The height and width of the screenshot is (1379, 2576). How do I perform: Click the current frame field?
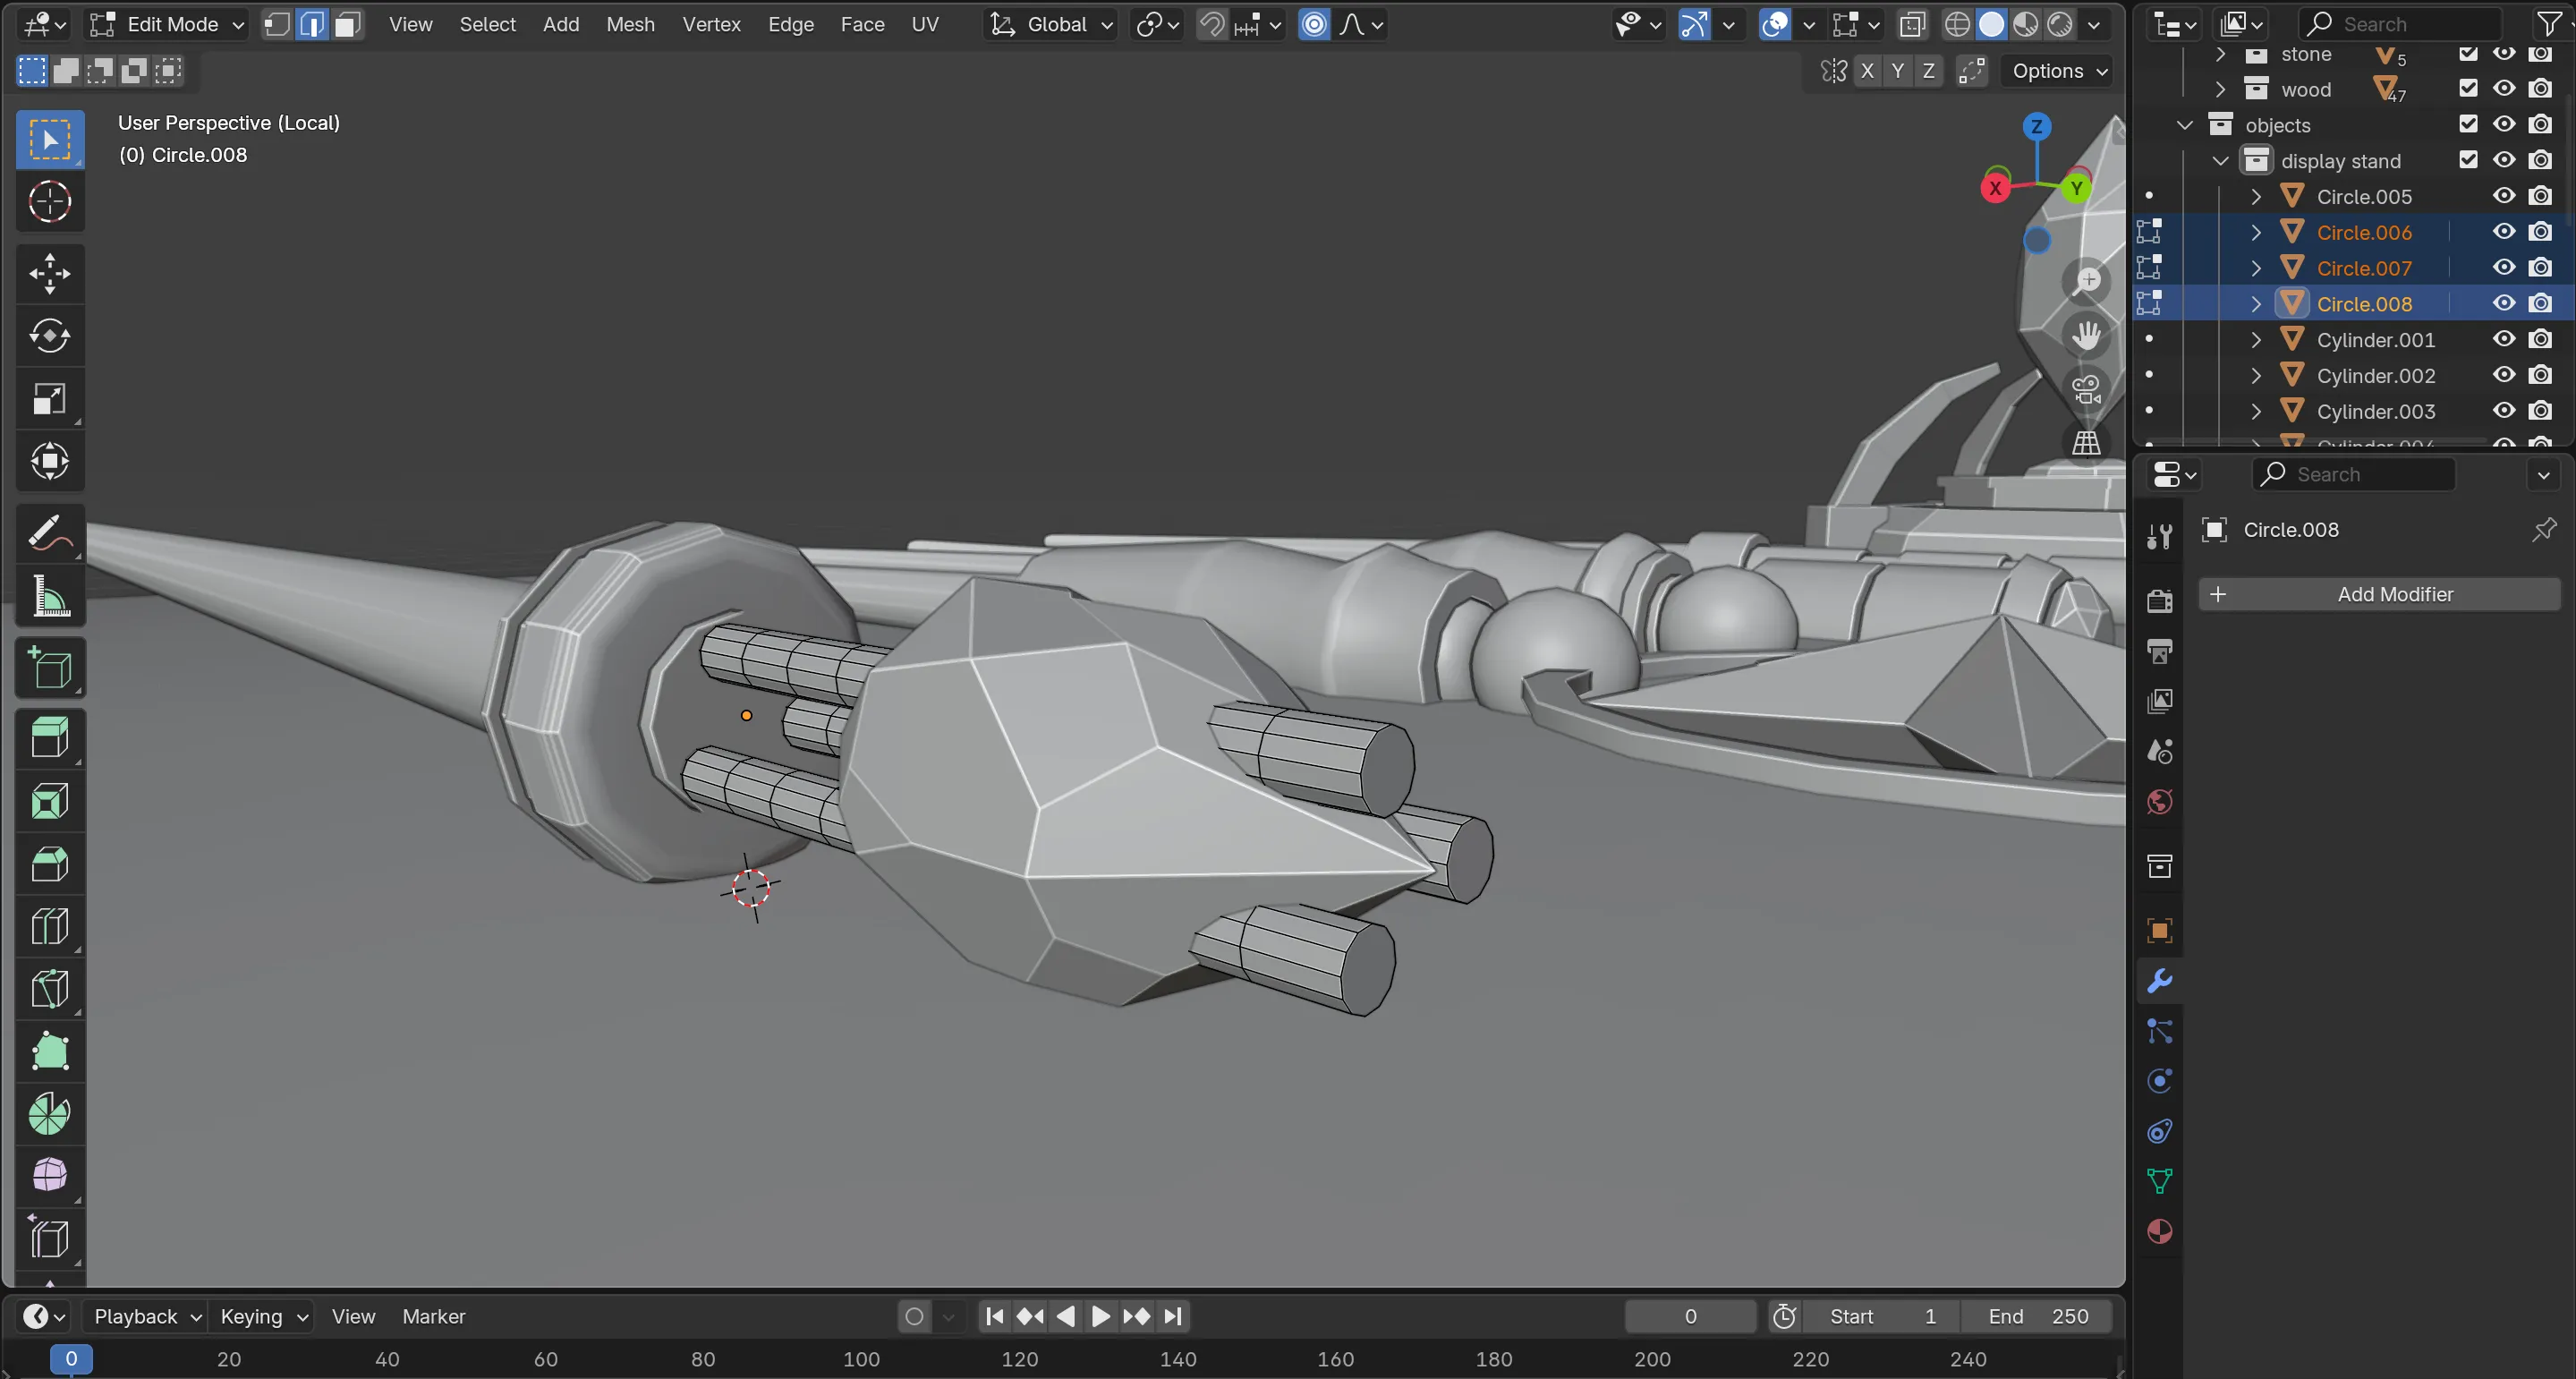pyautogui.click(x=1690, y=1316)
